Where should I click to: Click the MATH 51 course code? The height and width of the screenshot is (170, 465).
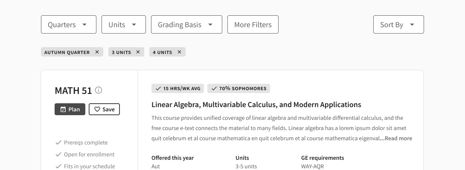[x=73, y=91]
